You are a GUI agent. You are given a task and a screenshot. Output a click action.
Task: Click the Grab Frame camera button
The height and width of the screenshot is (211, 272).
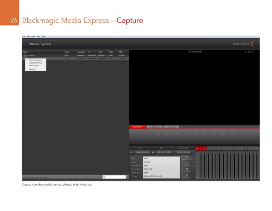pos(187,158)
